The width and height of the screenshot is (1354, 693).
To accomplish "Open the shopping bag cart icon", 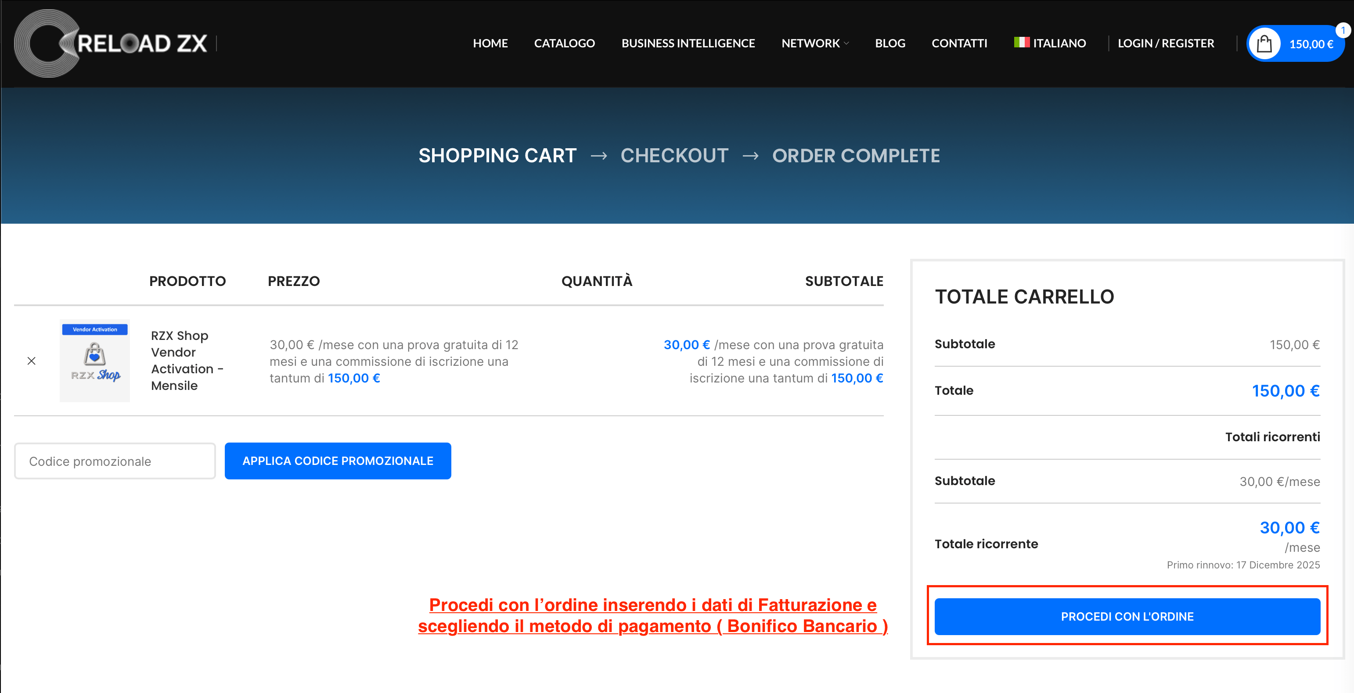I will (1264, 43).
